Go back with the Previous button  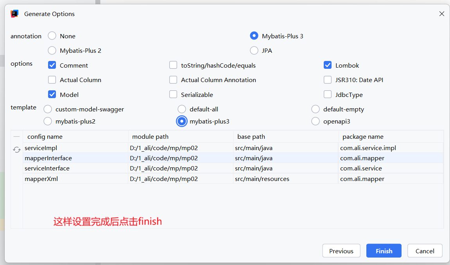(341, 251)
